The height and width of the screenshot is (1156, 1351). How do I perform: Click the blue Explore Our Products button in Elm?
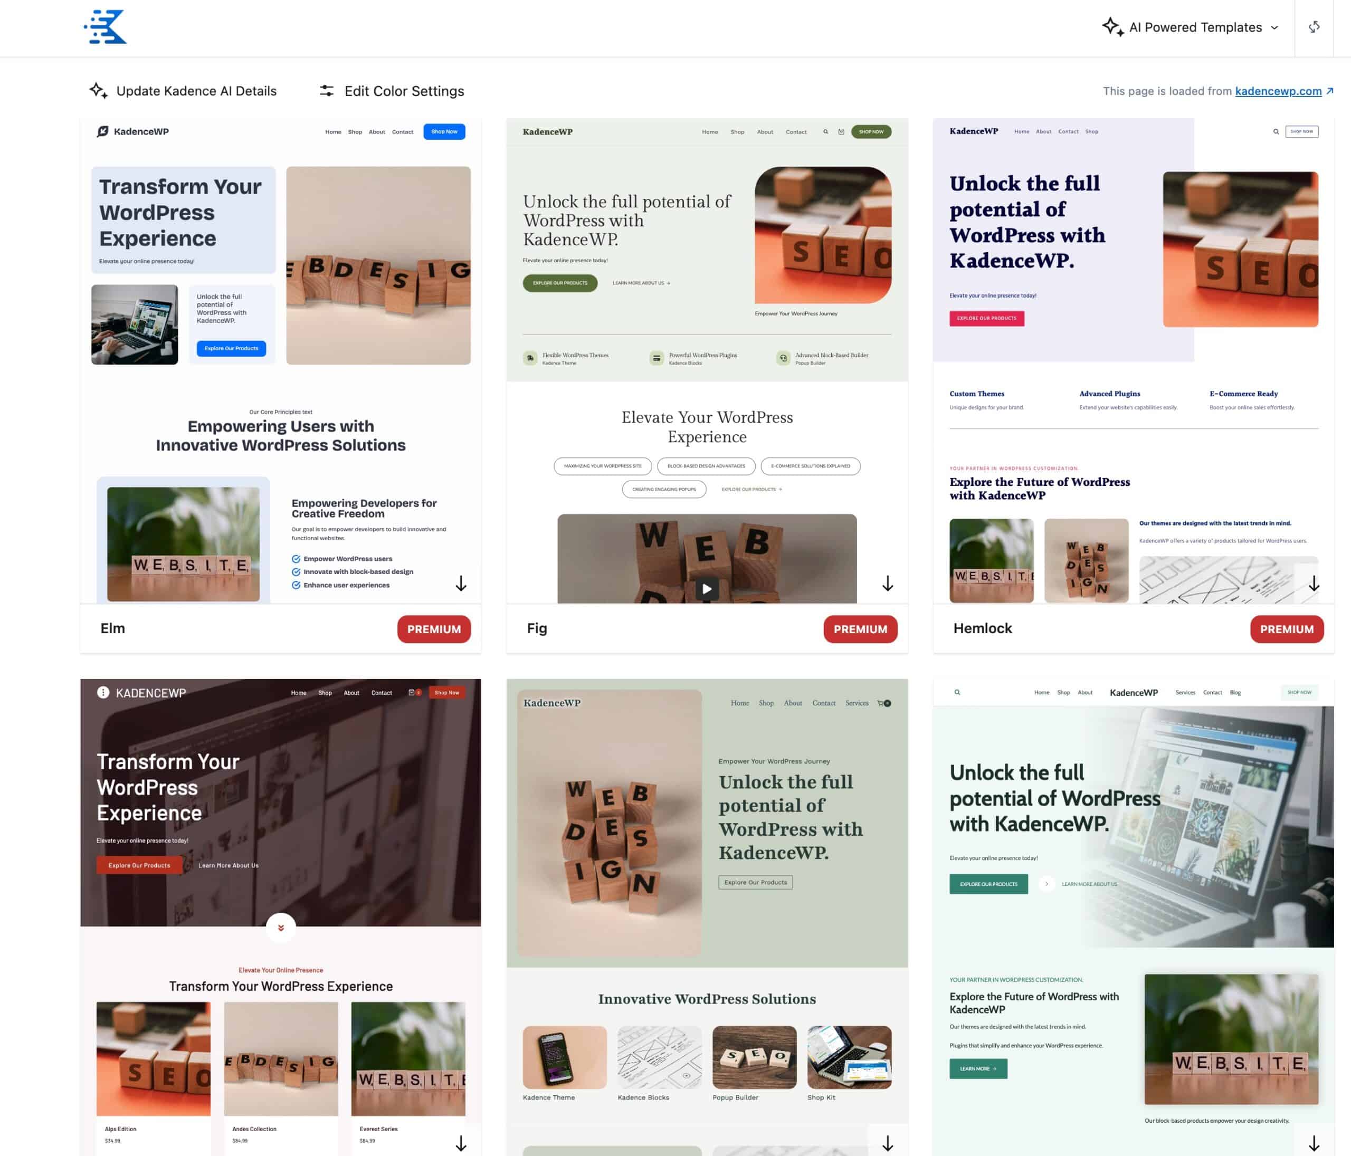pyautogui.click(x=232, y=348)
